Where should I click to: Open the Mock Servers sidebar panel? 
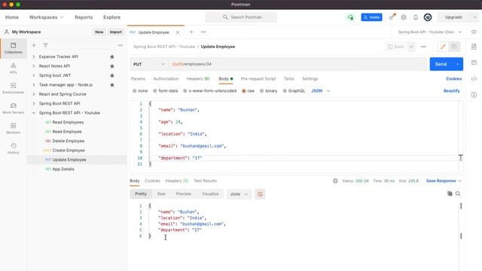(14, 108)
